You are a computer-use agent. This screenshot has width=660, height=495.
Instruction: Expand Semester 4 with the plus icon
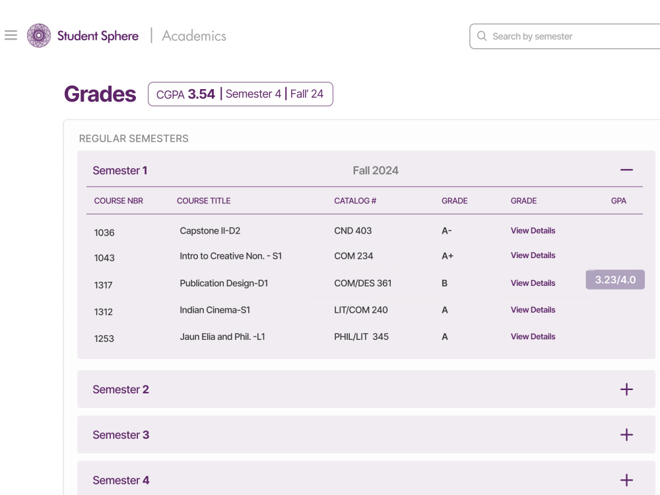click(626, 480)
